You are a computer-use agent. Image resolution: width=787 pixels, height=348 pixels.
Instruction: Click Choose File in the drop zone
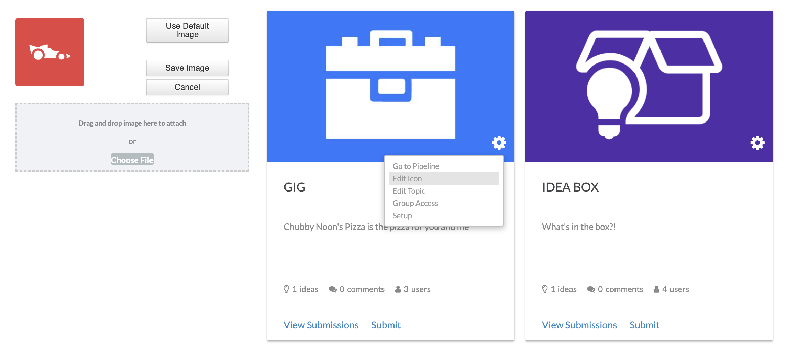pos(132,160)
